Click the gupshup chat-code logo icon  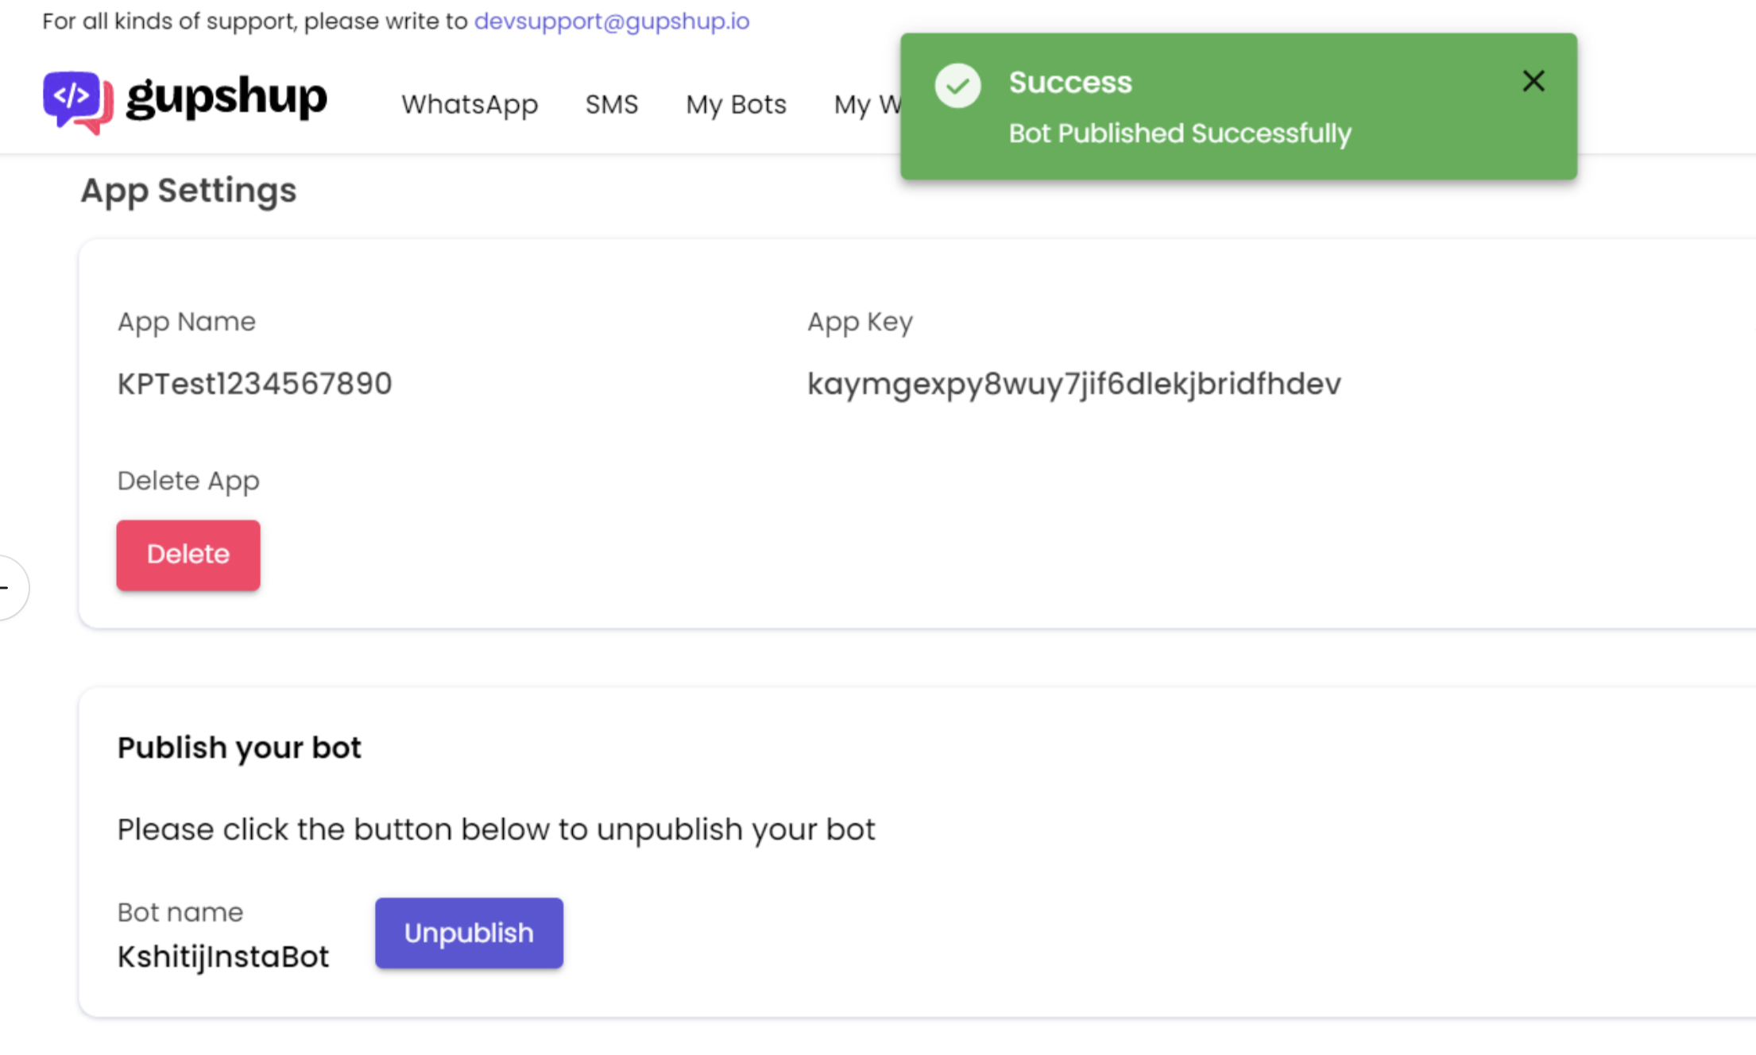point(77,102)
